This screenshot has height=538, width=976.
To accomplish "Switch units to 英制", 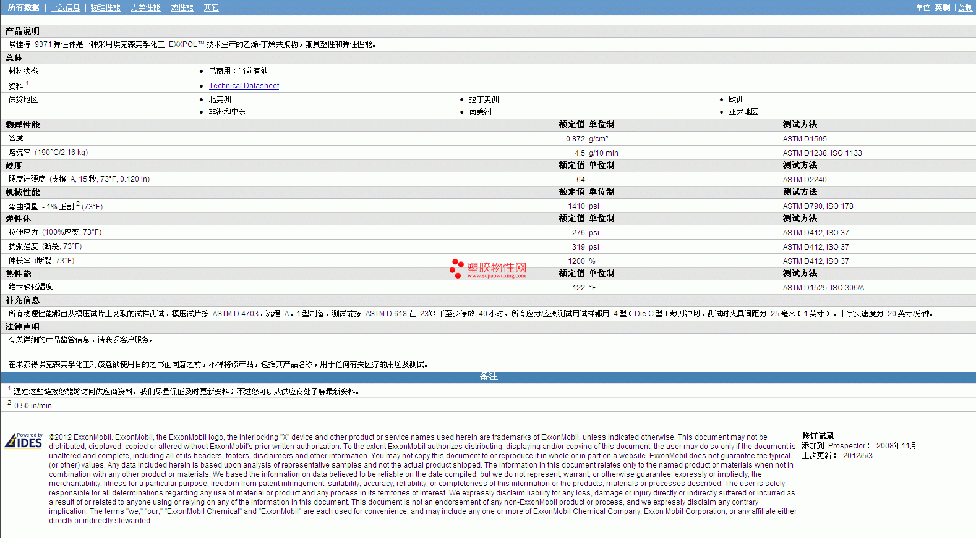I will point(942,7).
